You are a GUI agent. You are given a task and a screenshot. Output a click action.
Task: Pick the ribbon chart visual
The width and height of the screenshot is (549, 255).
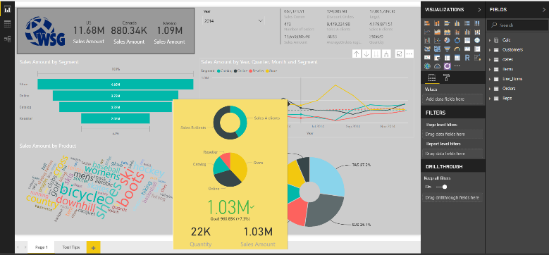(x=477, y=32)
